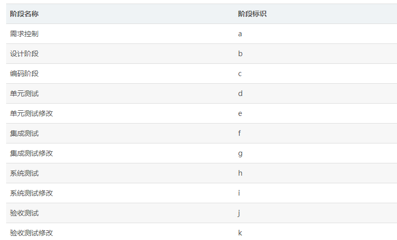Screen dimensions: 397x240
Task: Select the 验收测试 cell without 修改
Action: (24, 213)
